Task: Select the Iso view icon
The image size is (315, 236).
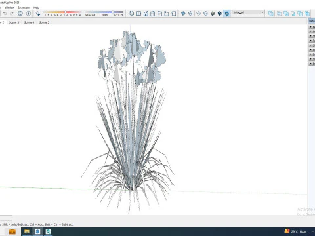Action: 131,14
